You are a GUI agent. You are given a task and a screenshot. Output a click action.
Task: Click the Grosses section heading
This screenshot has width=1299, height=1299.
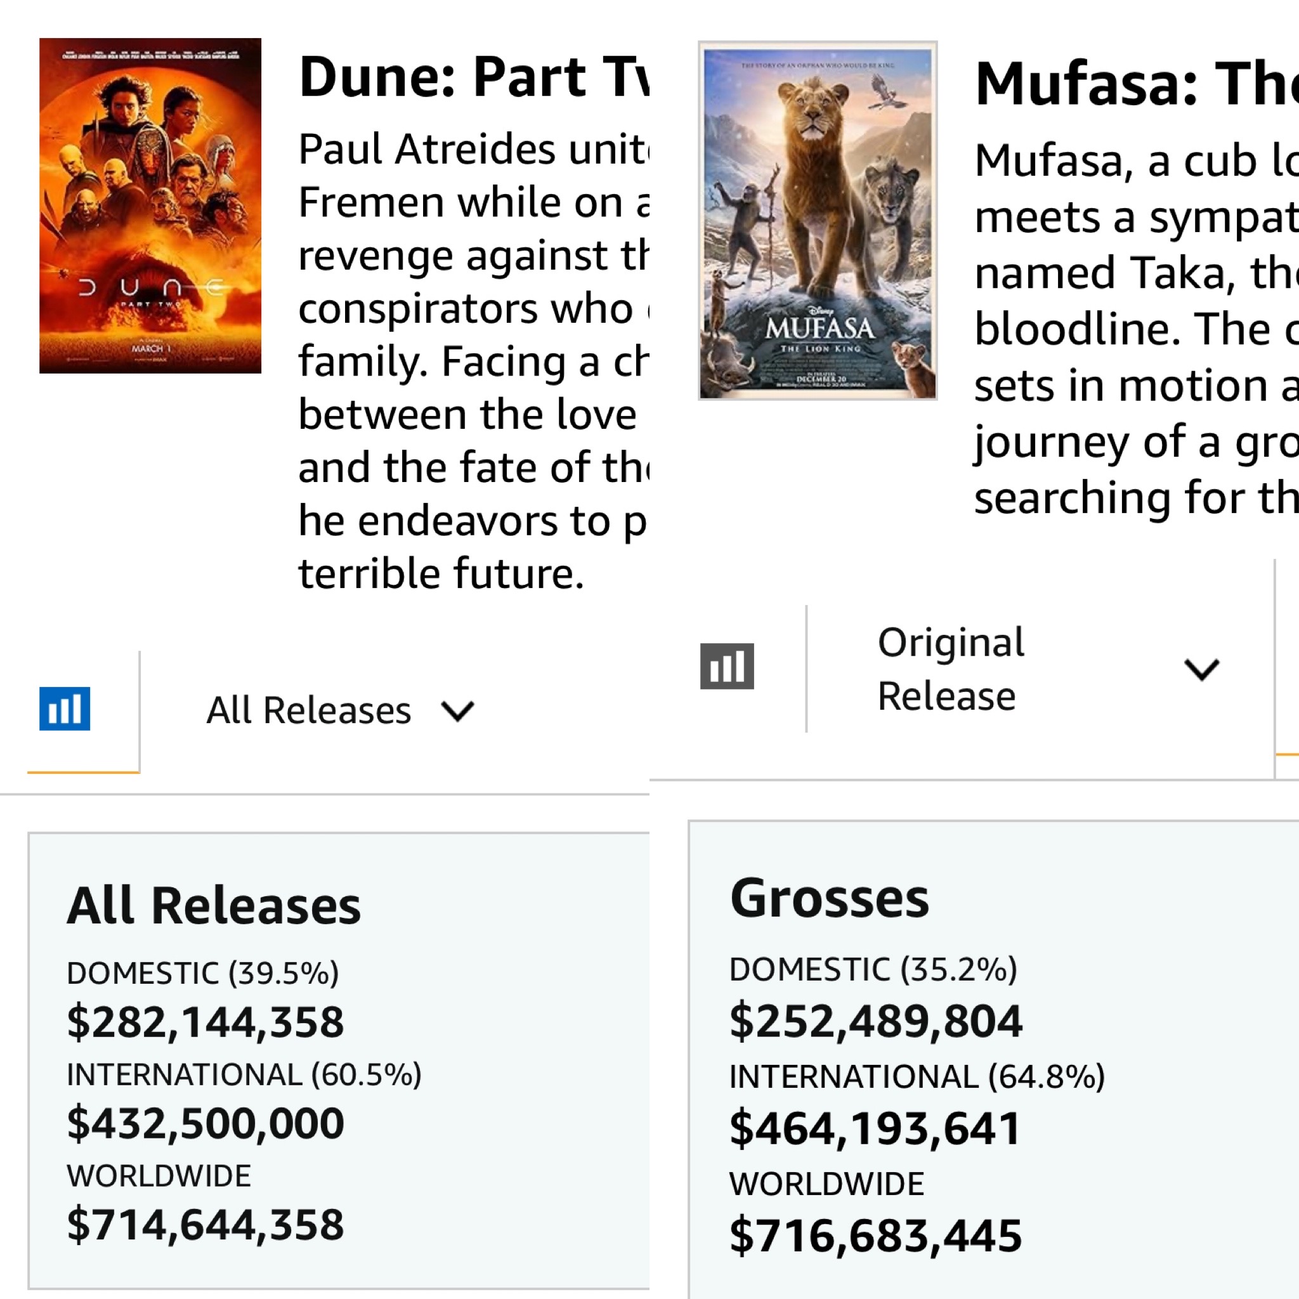pyautogui.click(x=830, y=898)
